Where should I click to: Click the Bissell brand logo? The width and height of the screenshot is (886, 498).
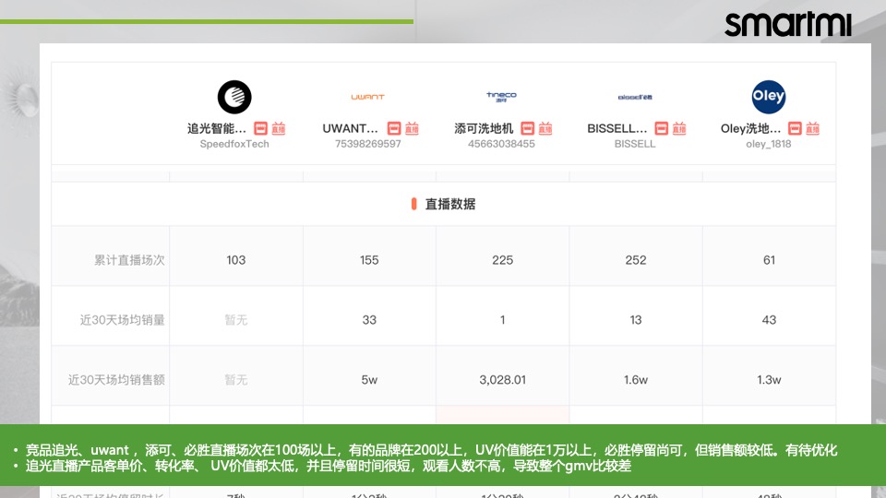click(635, 97)
